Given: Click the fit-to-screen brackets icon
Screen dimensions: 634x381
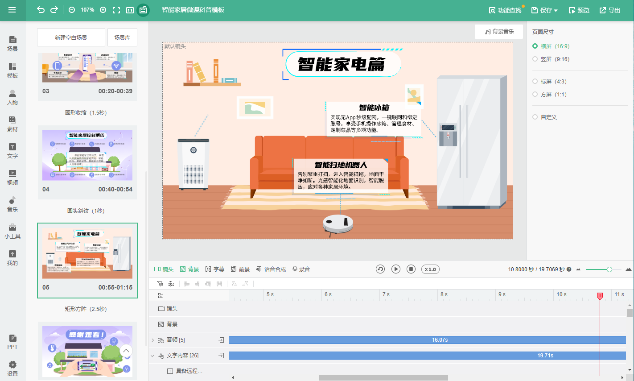Looking at the screenshot, I should 116,10.
